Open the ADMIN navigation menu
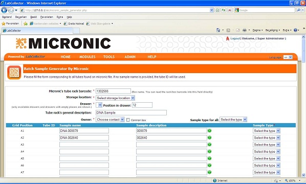The width and height of the screenshot is (306, 184). pyautogui.click(x=130, y=57)
